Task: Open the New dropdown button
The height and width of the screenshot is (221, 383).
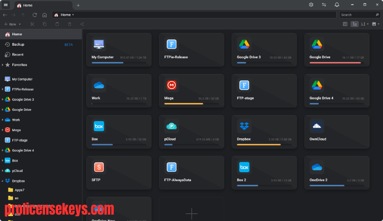Action: point(12,24)
